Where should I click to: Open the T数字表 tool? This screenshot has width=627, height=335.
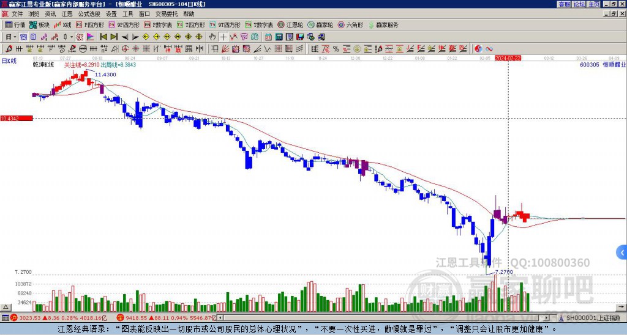coord(259,24)
